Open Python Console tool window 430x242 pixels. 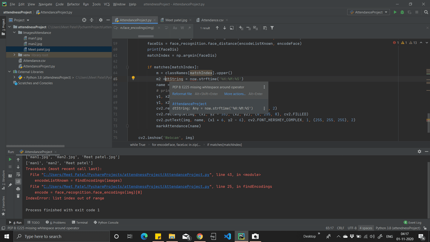pos(106,223)
